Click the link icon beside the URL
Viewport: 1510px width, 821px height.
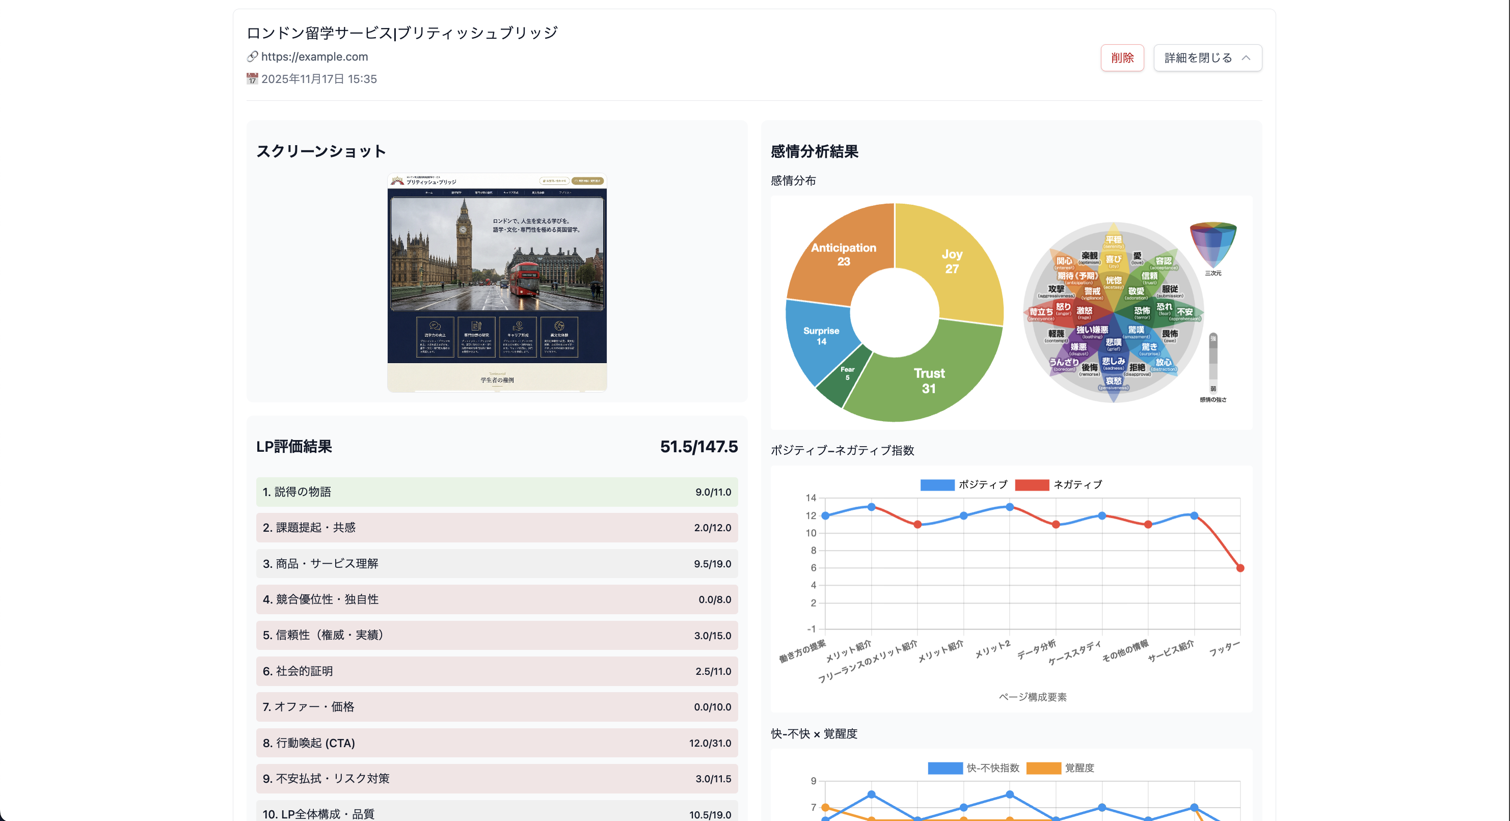[252, 56]
